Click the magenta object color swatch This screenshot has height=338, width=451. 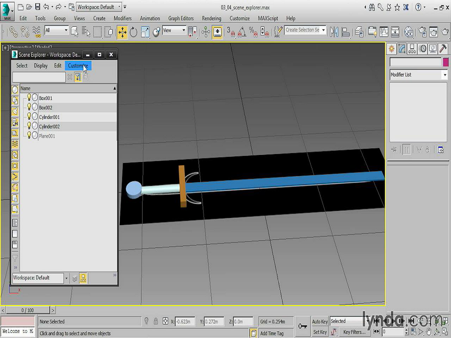pos(446,62)
